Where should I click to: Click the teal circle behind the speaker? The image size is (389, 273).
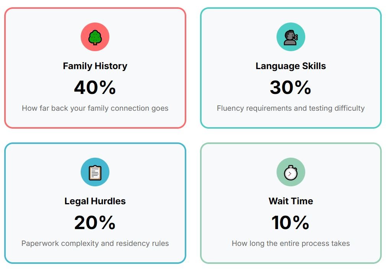291,37
